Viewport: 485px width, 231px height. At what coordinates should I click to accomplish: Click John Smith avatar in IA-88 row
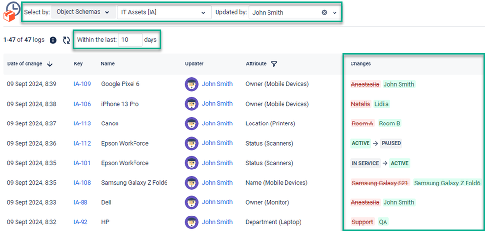pos(191,202)
